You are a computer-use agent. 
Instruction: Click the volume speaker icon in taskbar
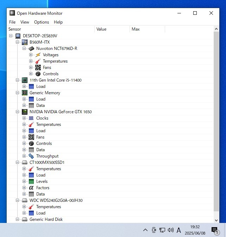(x=171, y=230)
